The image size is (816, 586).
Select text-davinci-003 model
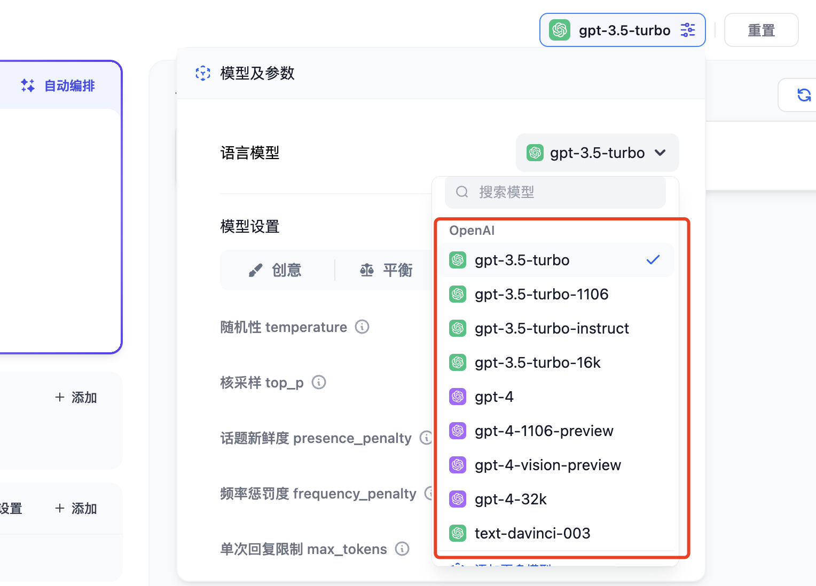532,533
